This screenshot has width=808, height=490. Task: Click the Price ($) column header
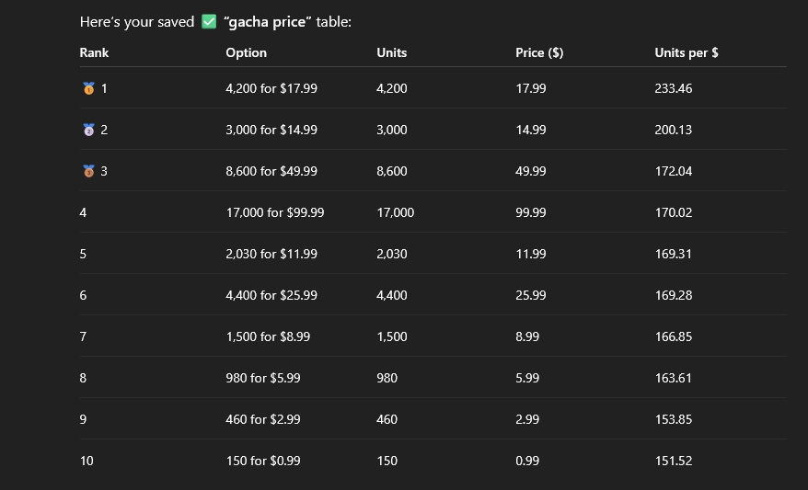click(x=539, y=52)
